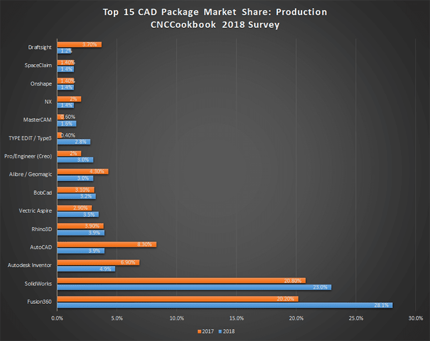Click the subtitle "CNCCookbook 2018 Survey"

coord(215,25)
